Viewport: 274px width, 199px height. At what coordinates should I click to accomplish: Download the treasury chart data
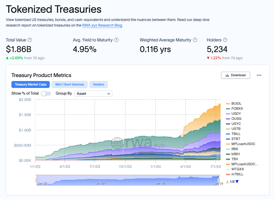[235, 75]
